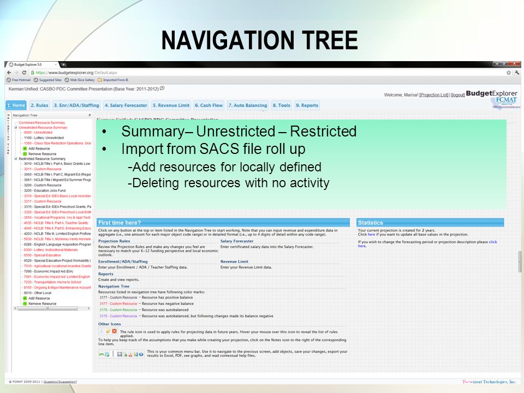Click the red X icon in Other Icons

pyautogui.click(x=114, y=331)
